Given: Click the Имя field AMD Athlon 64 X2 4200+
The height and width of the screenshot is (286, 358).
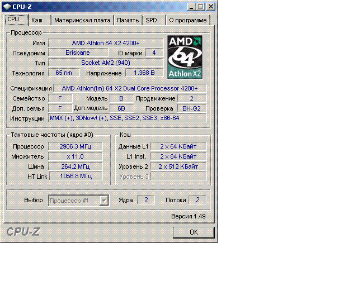Looking at the screenshot, I should coord(106,43).
